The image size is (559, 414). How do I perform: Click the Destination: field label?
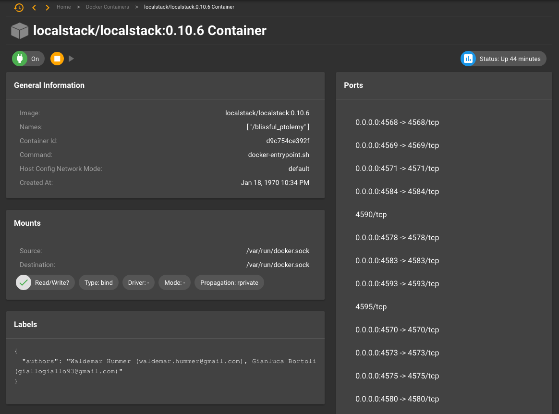tap(37, 265)
